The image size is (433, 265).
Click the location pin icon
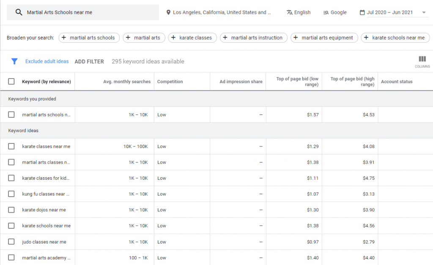pyautogui.click(x=168, y=12)
